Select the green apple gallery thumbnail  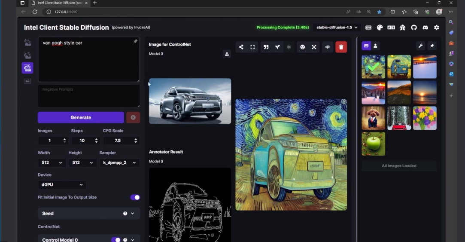[x=373, y=144]
